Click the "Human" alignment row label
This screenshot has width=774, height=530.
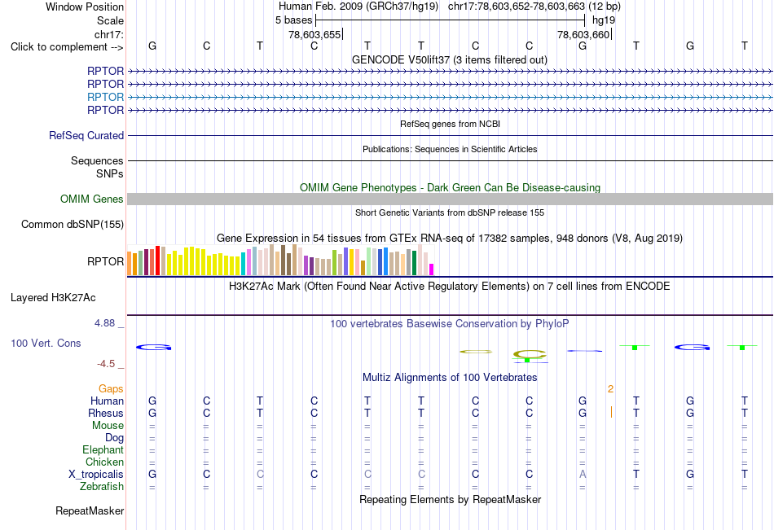tap(107, 401)
